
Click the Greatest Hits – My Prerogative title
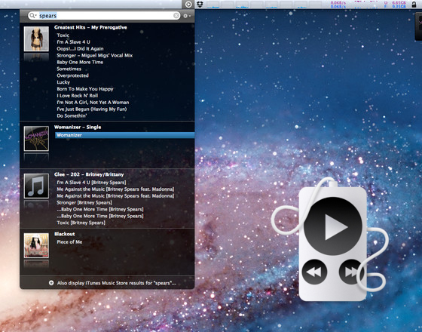coord(90,27)
